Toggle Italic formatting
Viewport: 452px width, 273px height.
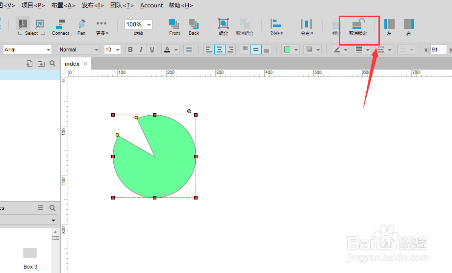click(141, 50)
